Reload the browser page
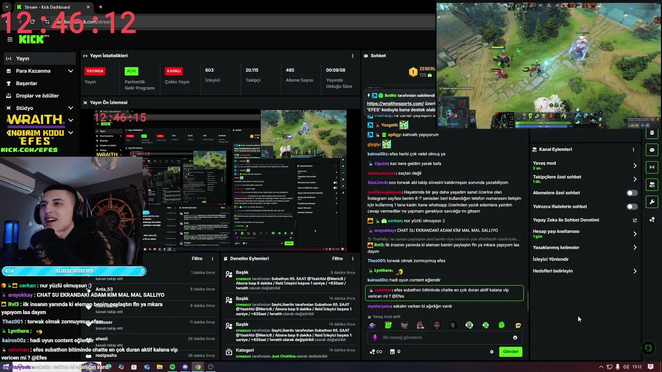This screenshot has width=662, height=372. [x=32, y=22]
